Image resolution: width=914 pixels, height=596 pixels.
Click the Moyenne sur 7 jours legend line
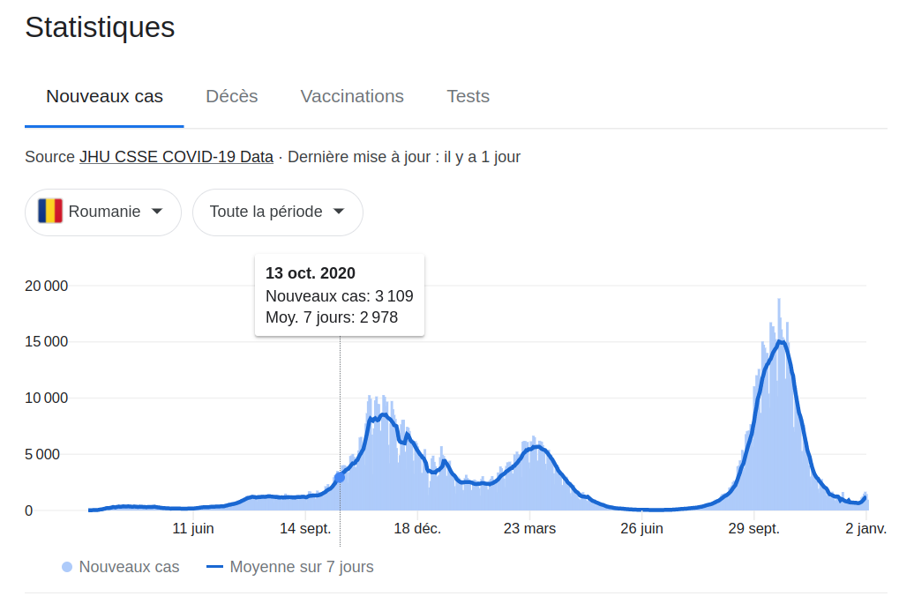point(214,566)
